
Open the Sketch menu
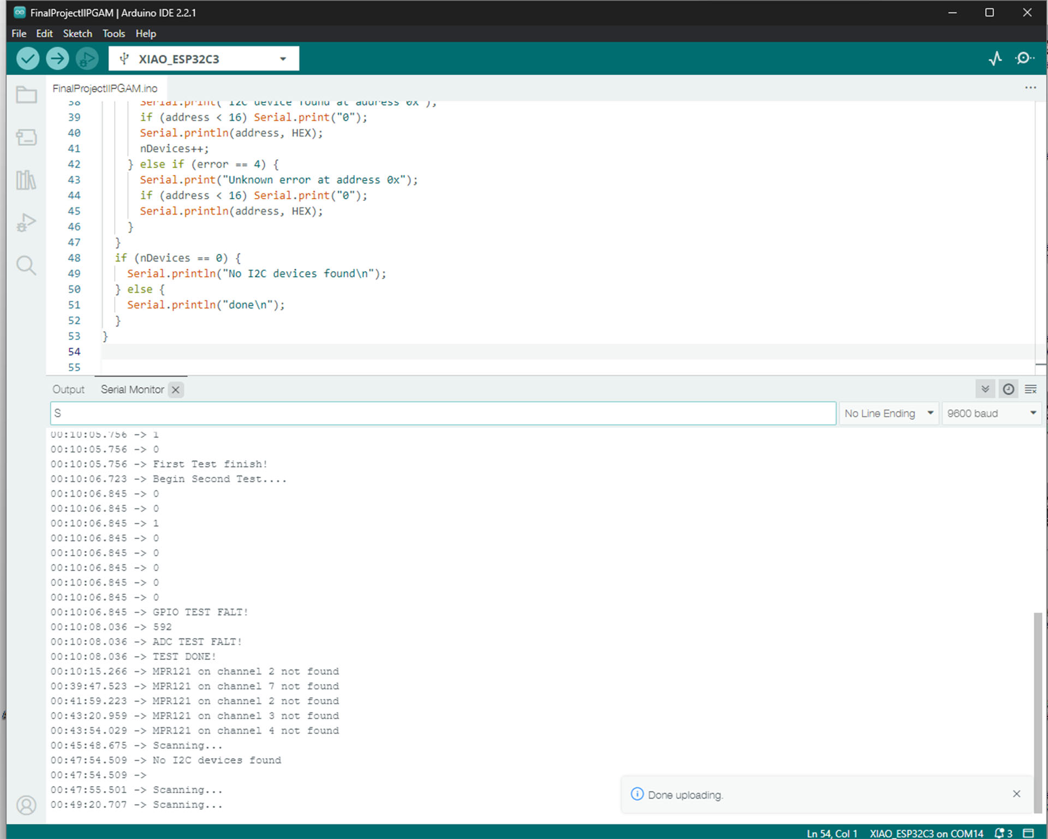coord(77,33)
